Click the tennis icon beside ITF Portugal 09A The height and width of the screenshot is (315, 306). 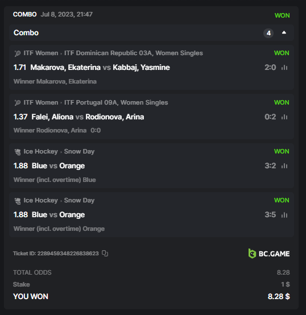(x=18, y=103)
